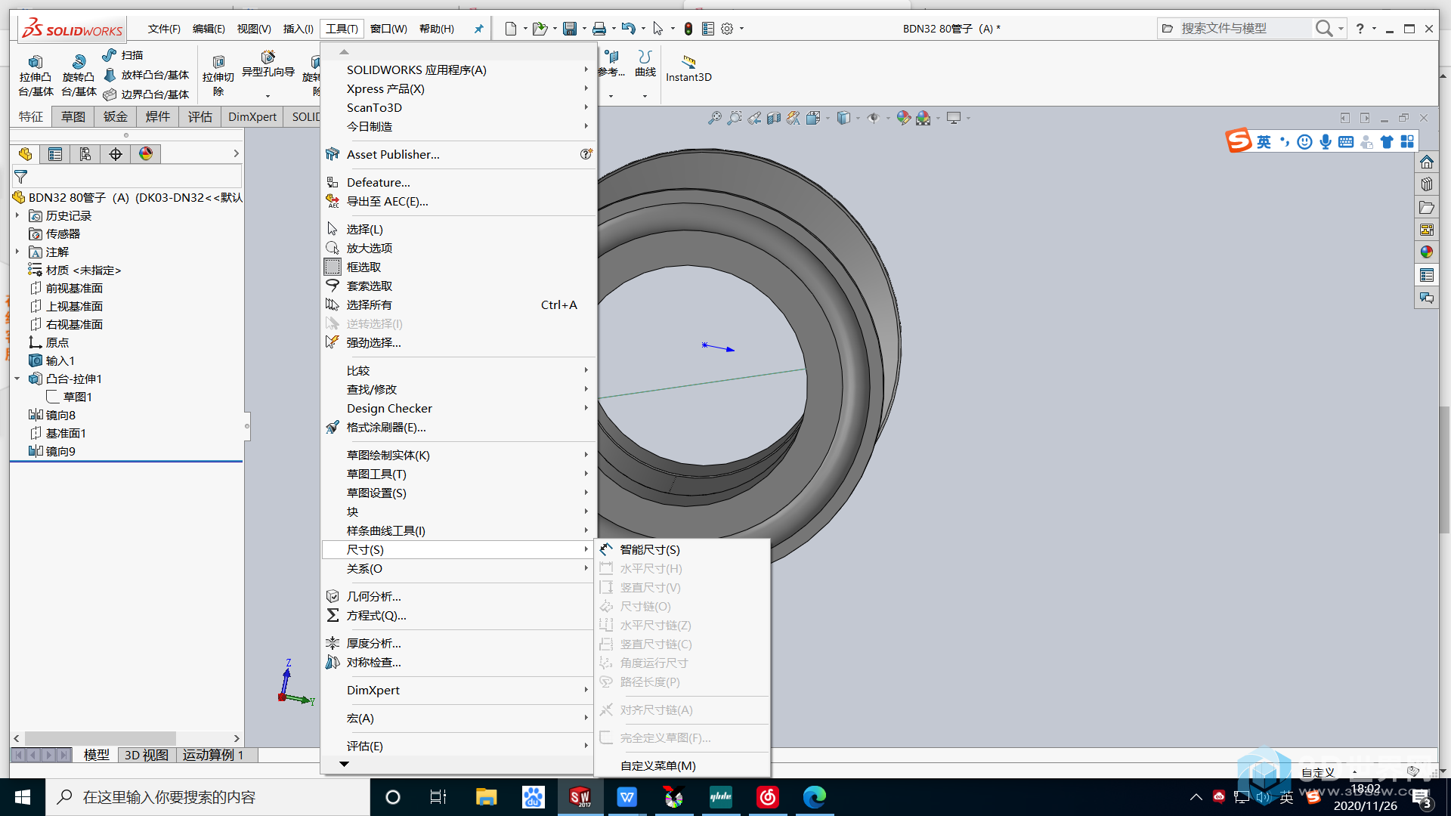The width and height of the screenshot is (1451, 816).
Task: Choose 自定义菜单(M) in the submenu
Action: 683,765
